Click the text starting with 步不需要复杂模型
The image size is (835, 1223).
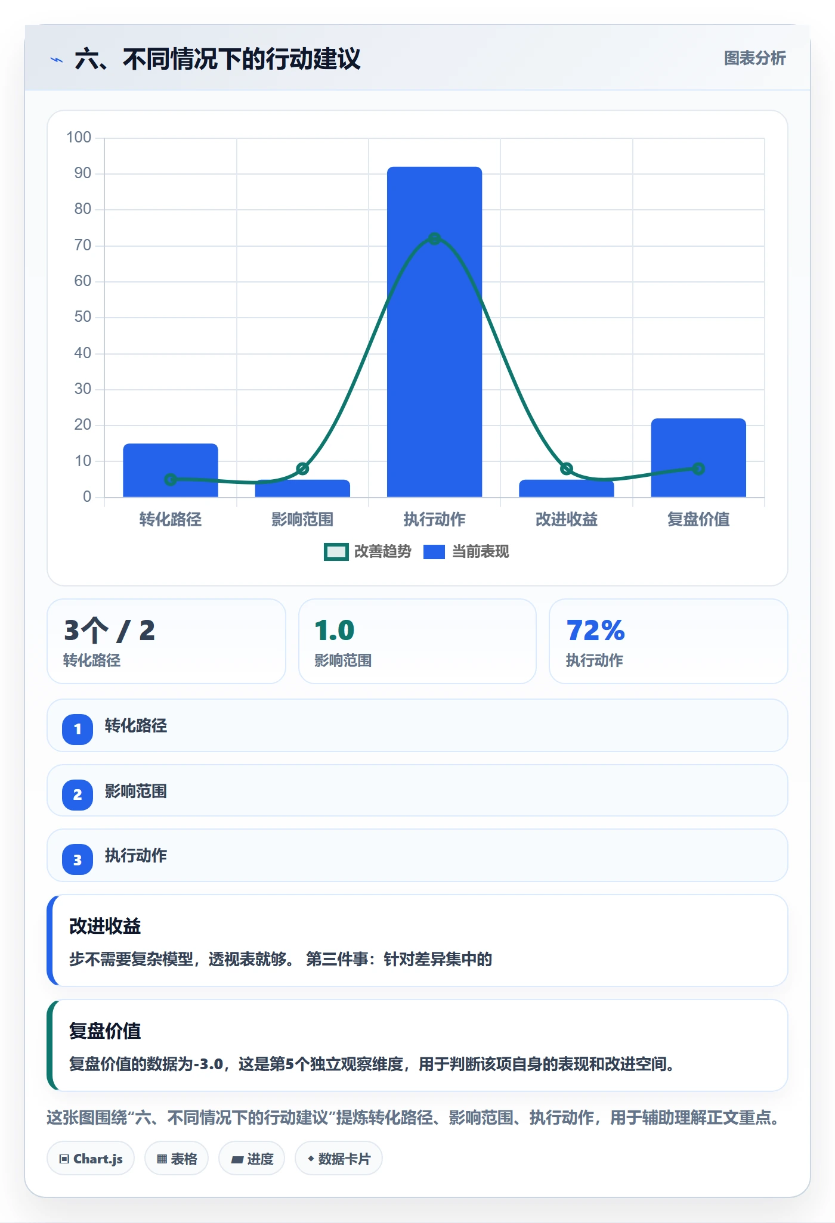click(280, 959)
